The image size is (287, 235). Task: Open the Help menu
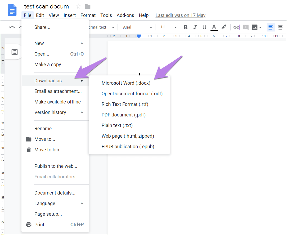click(144, 15)
